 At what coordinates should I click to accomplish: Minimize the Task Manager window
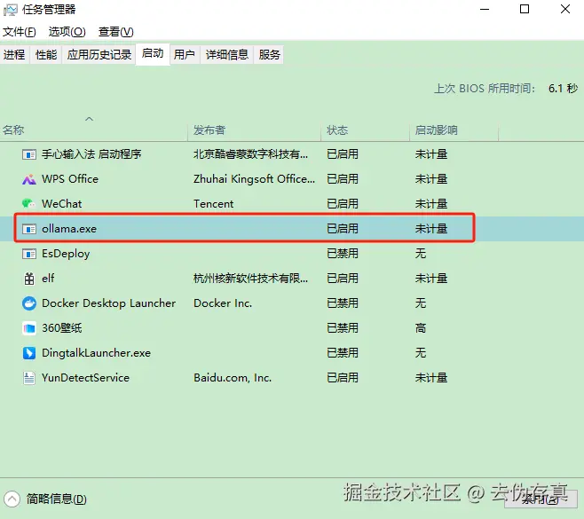tap(485, 9)
